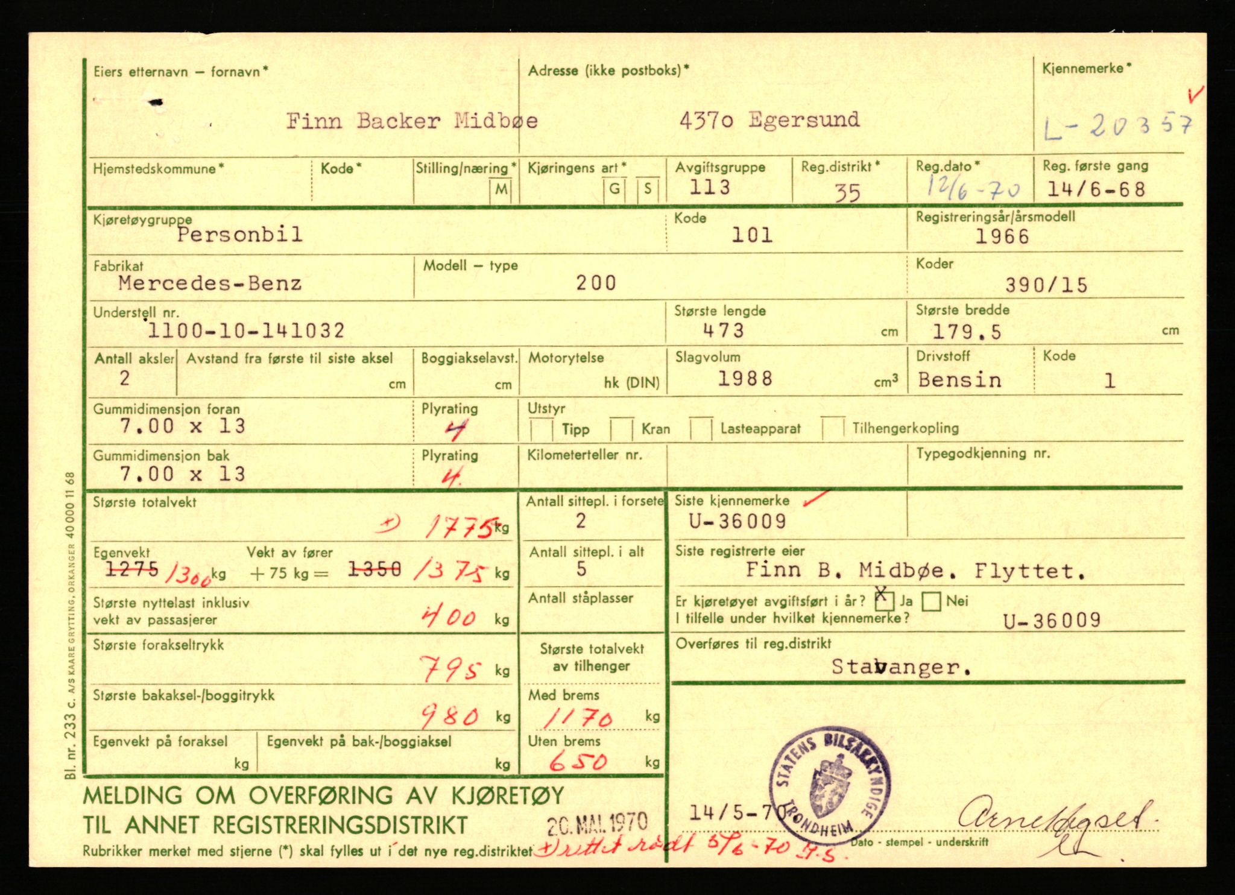Click chassis number 1100-10-141032

247,330
